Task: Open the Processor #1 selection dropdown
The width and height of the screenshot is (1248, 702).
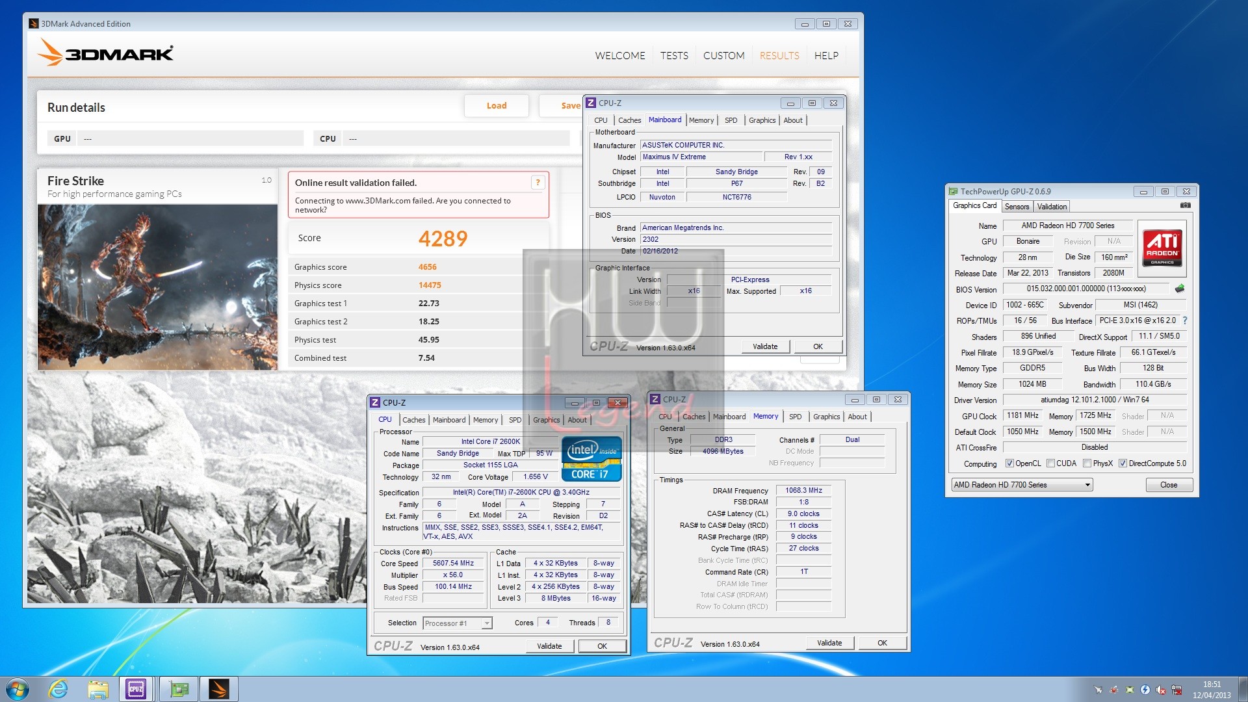Action: (457, 623)
